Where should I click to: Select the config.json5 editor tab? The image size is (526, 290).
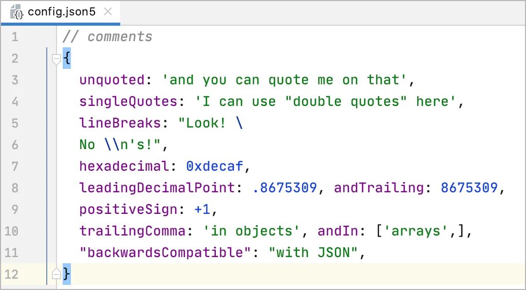[x=61, y=12]
